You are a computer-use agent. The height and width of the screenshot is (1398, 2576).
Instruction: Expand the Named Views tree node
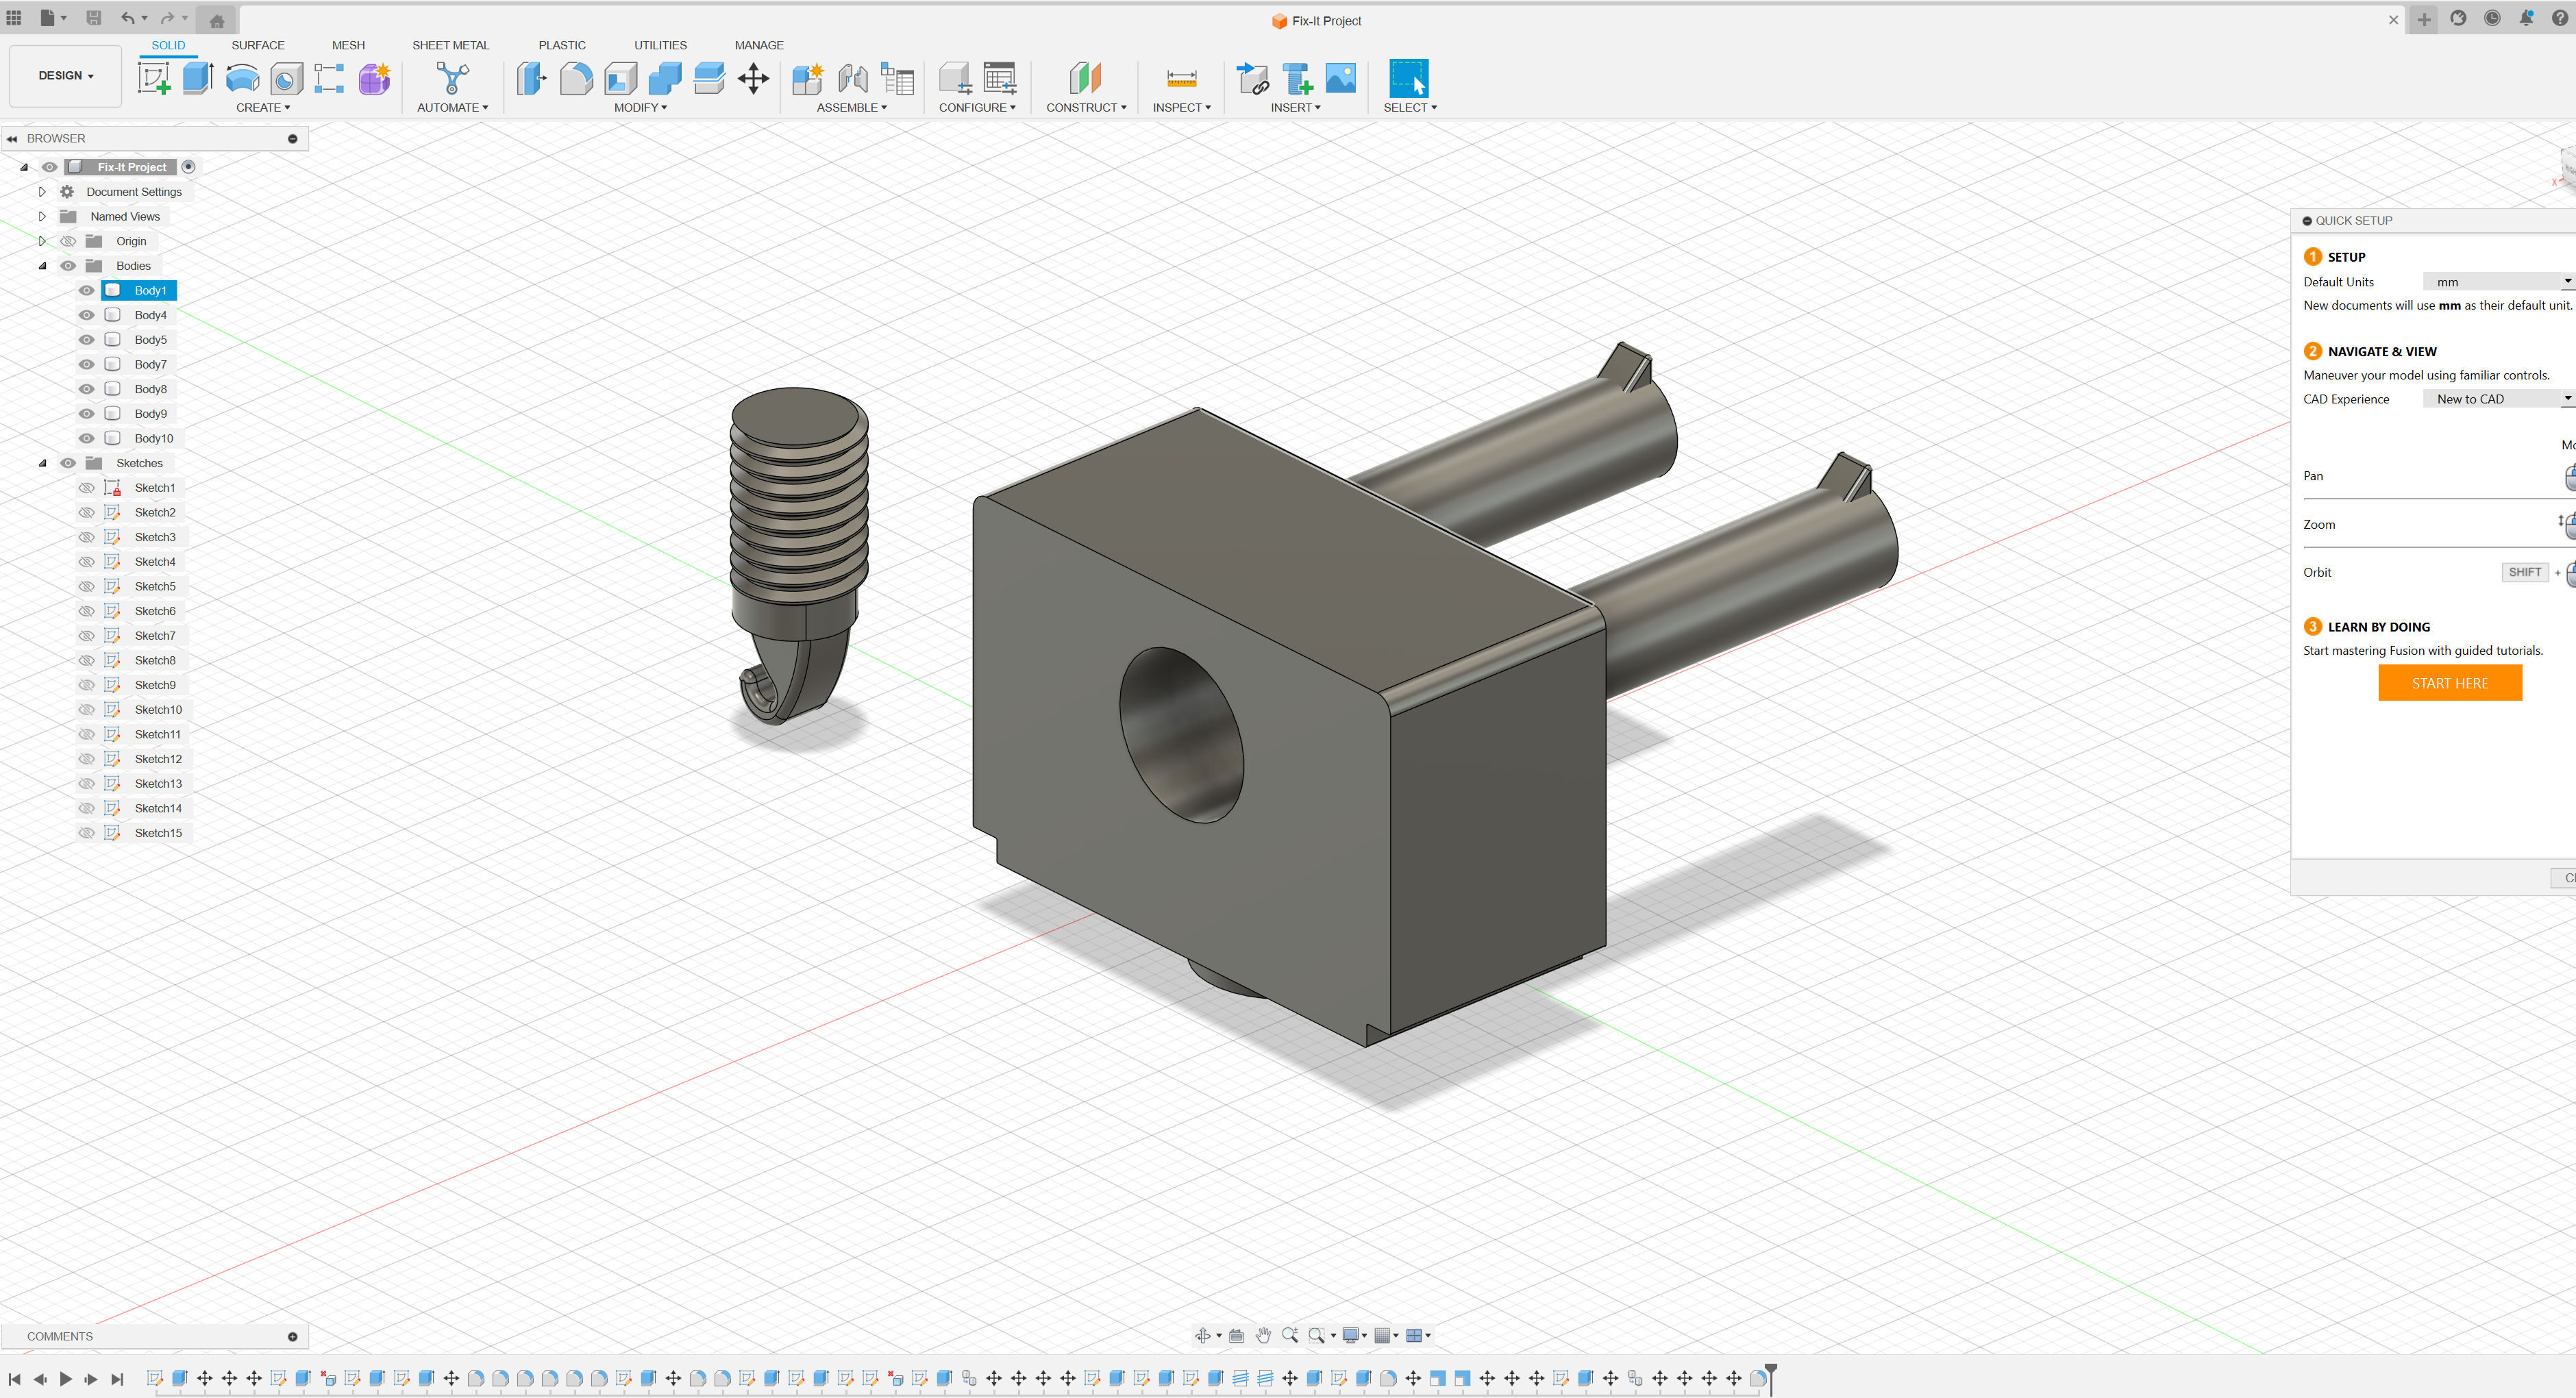click(42, 216)
